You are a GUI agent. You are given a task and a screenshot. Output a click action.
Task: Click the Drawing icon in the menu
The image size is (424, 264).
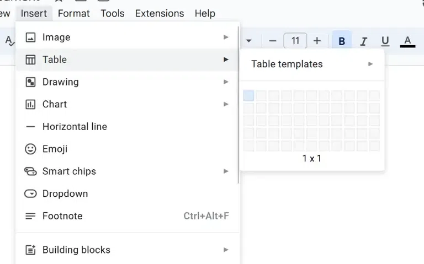tap(31, 82)
